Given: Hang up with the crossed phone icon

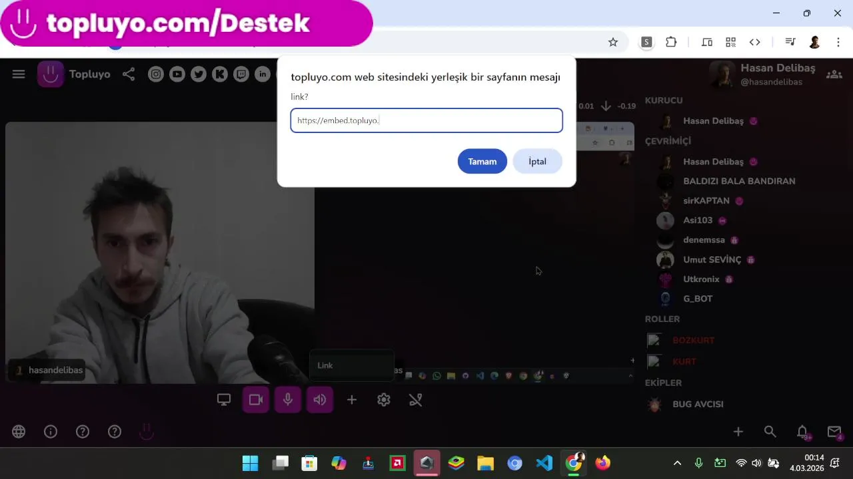Looking at the screenshot, I should pyautogui.click(x=416, y=400).
